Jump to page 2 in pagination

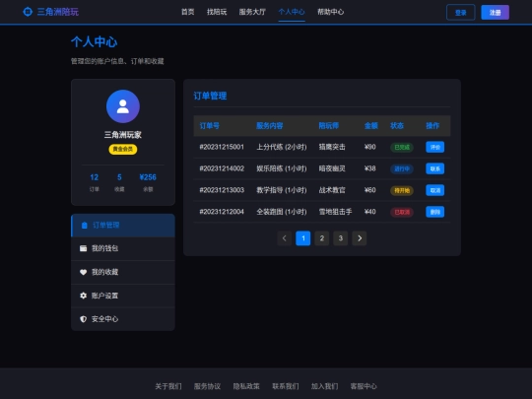coord(322,238)
